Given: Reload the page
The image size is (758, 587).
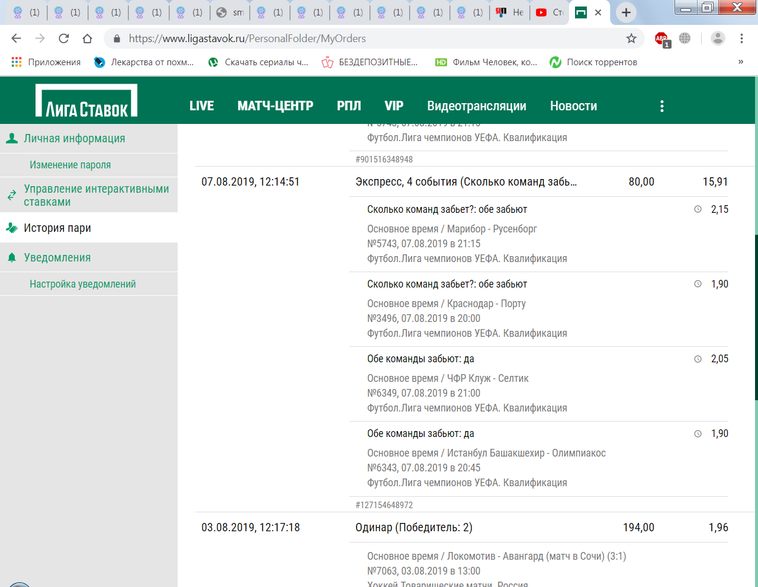Looking at the screenshot, I should point(63,39).
